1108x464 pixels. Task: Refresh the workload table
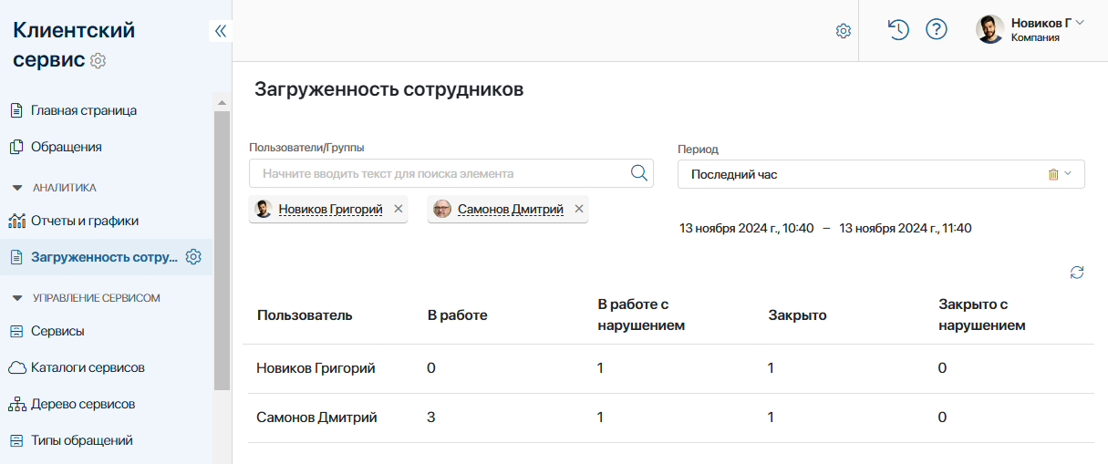click(x=1077, y=273)
